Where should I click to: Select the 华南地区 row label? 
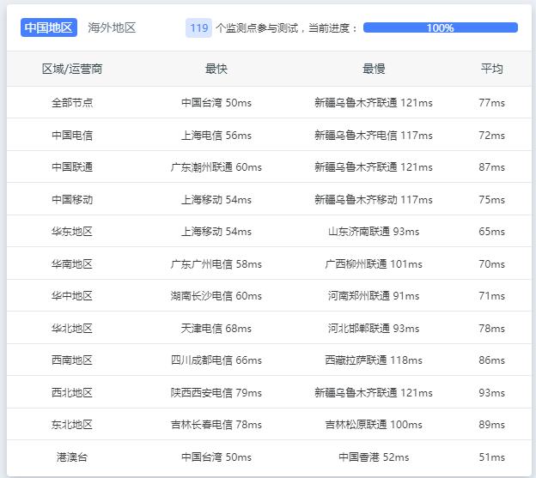72,264
